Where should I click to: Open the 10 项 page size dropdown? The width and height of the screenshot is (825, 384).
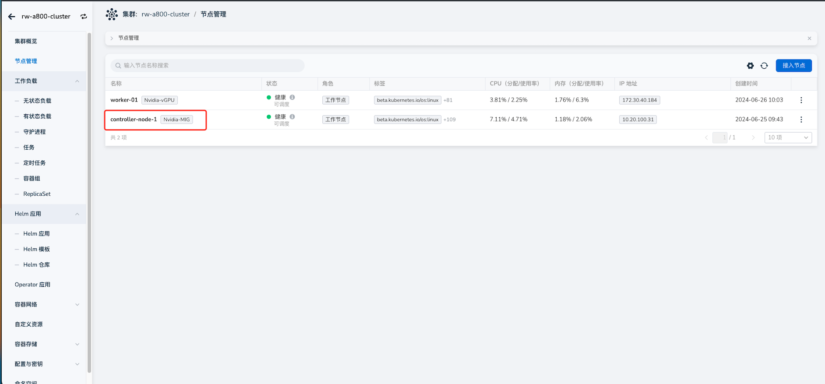click(x=788, y=137)
